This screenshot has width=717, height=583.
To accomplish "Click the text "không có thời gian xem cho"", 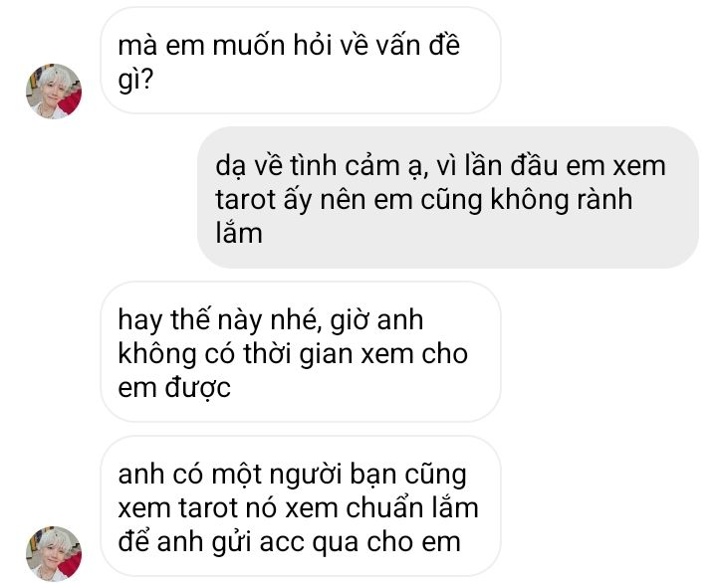I will point(293,353).
